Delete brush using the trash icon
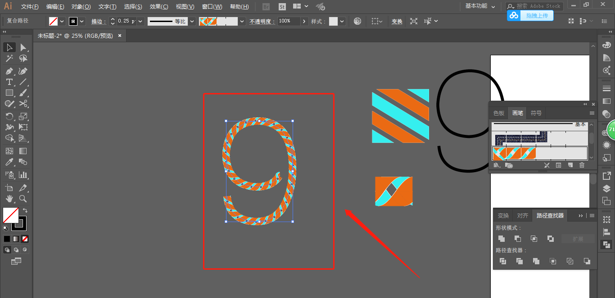 [582, 165]
